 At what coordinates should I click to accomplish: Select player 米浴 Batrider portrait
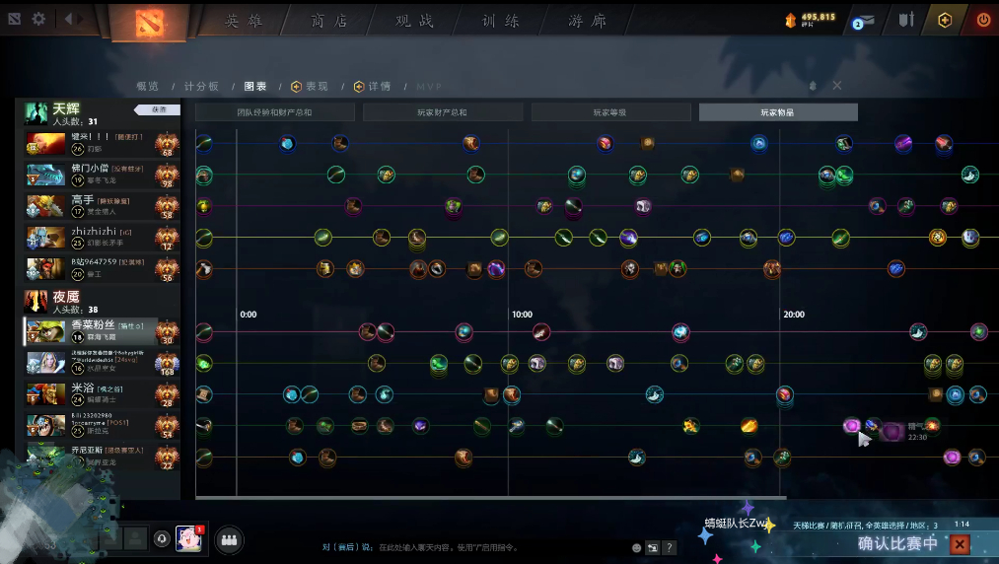tap(45, 393)
